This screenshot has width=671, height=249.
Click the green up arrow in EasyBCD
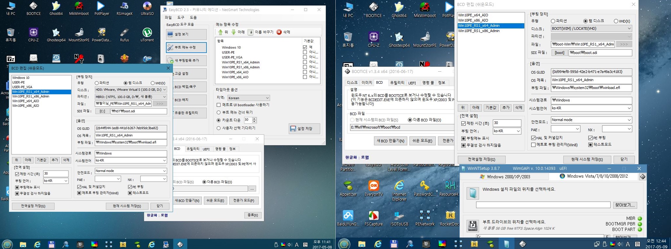pyautogui.click(x=220, y=32)
